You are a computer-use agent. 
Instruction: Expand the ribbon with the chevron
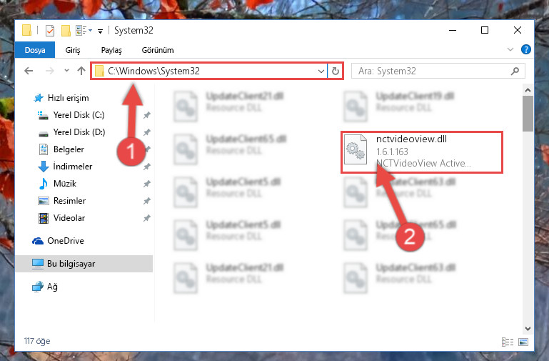[510, 50]
